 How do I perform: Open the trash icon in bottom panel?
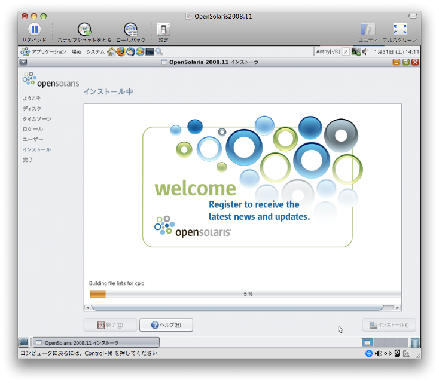(x=415, y=342)
